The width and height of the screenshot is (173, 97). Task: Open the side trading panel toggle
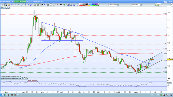click(x=172, y=5)
